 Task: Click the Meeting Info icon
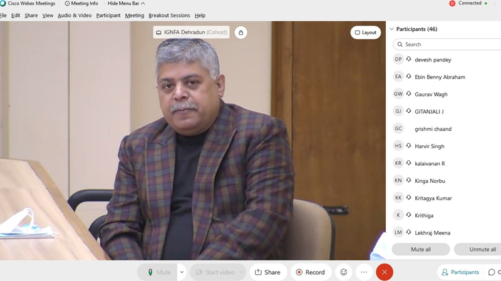[x=68, y=4]
